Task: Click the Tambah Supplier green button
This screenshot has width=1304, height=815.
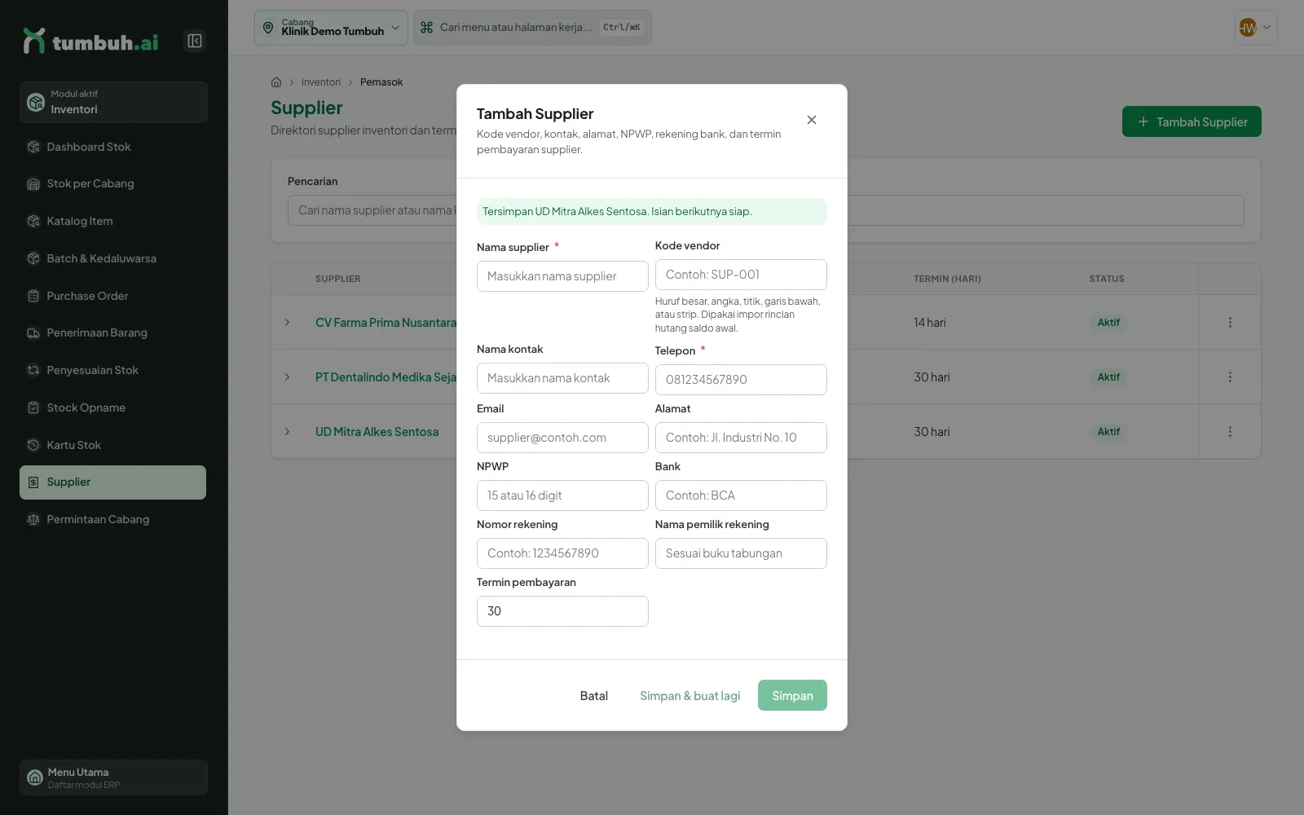Action: click(x=1192, y=121)
